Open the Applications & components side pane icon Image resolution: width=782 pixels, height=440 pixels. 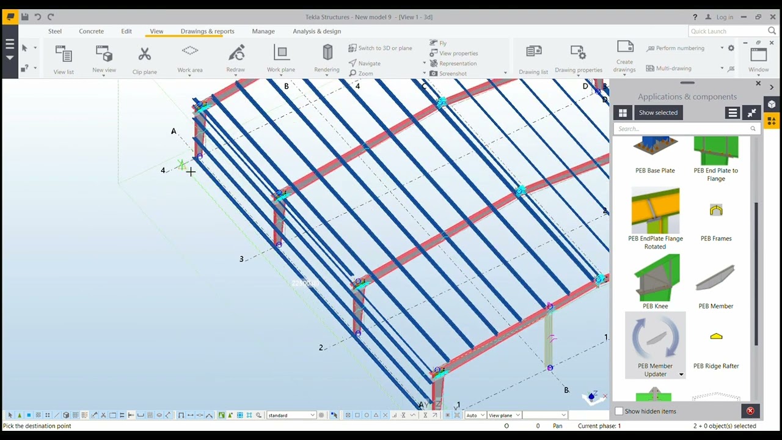pyautogui.click(x=772, y=121)
